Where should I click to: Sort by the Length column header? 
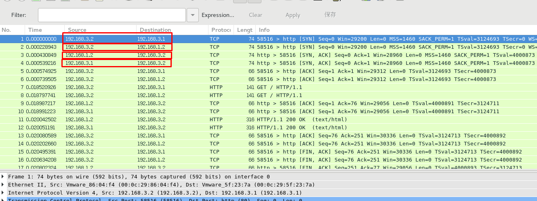(x=244, y=30)
